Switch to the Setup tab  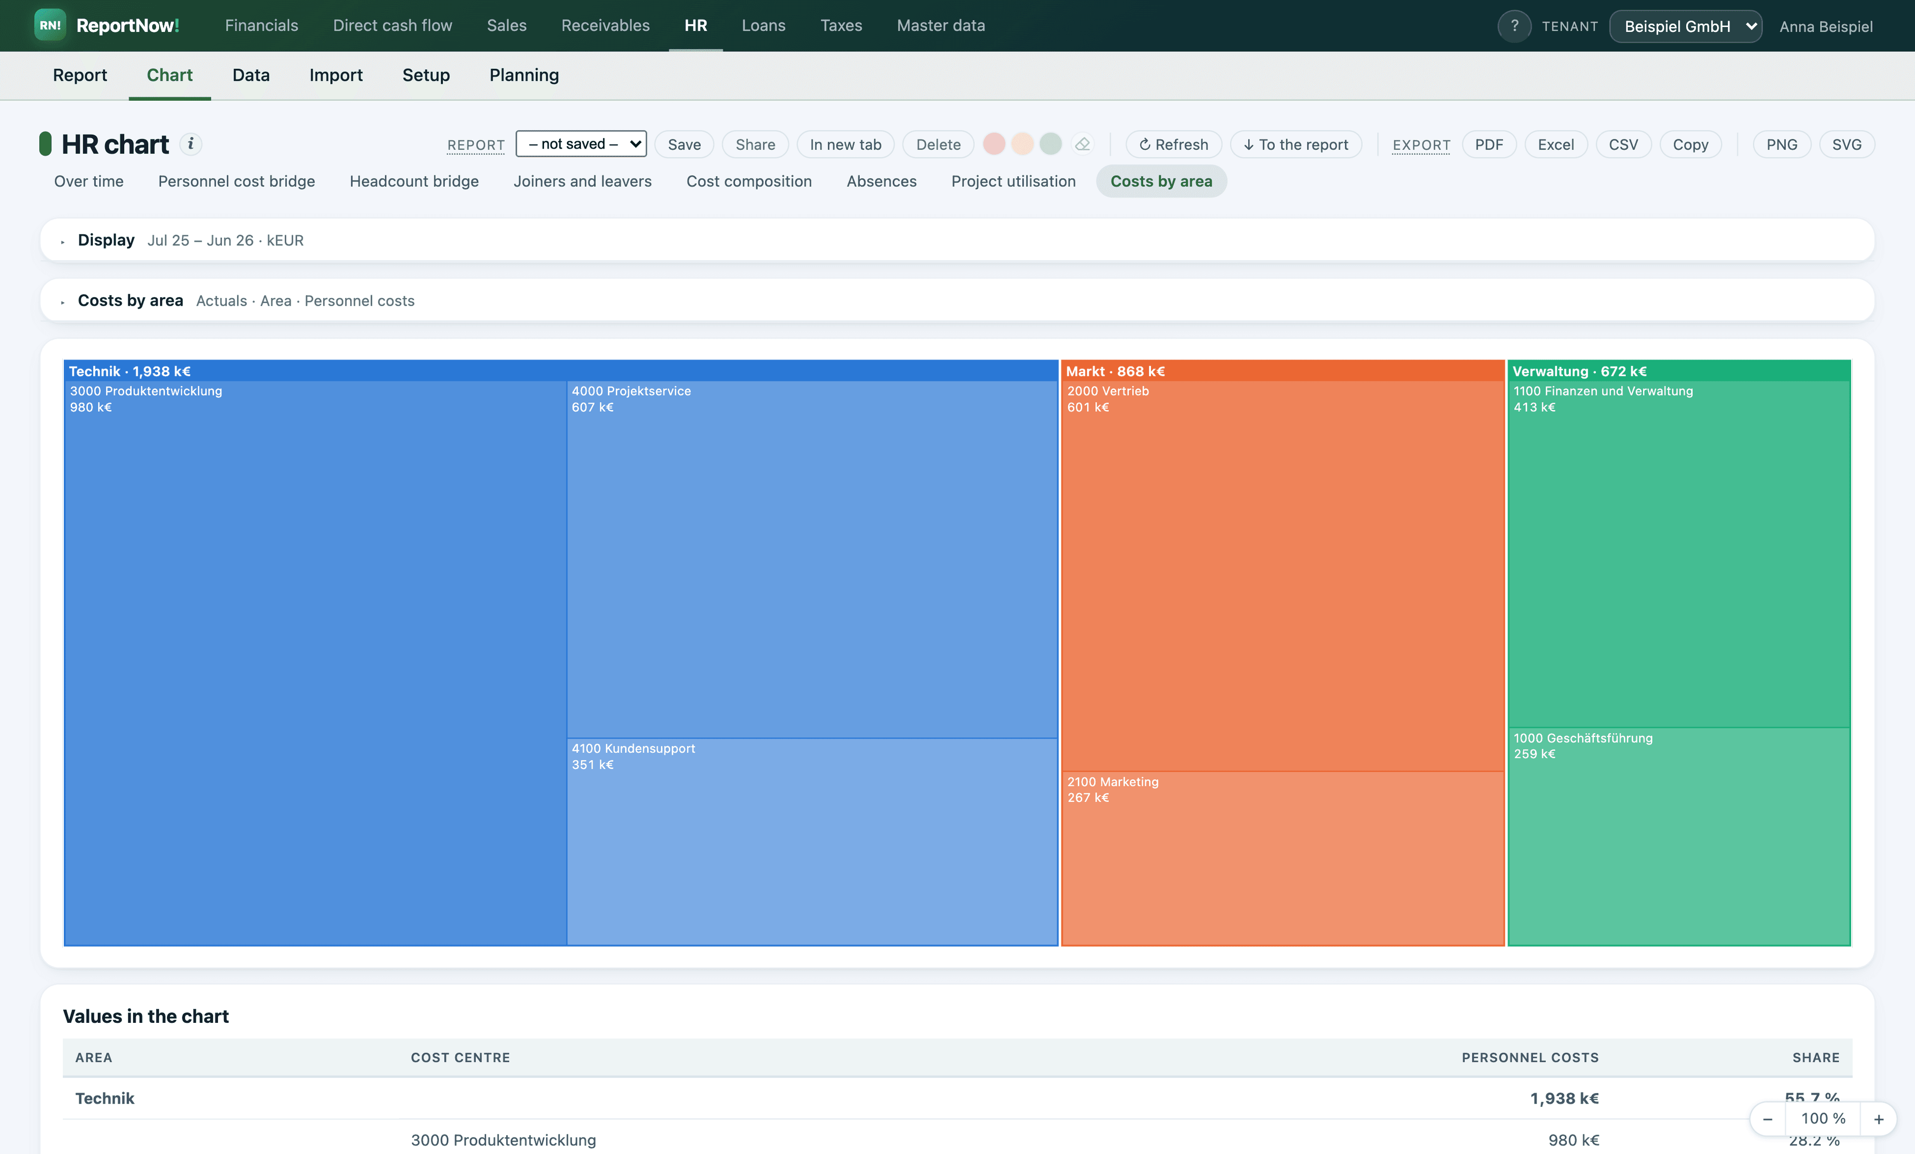426,75
